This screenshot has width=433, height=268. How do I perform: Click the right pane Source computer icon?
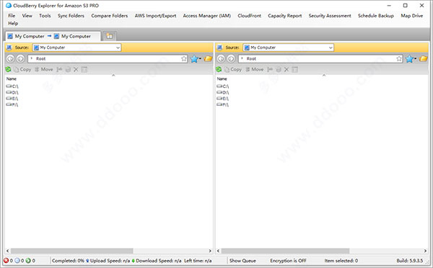click(x=219, y=48)
